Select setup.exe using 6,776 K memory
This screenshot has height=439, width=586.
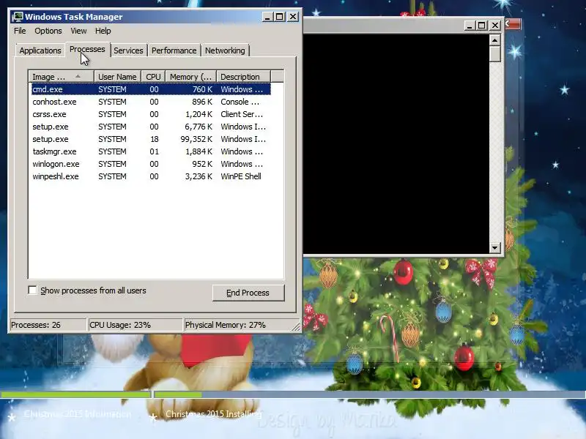(151, 127)
